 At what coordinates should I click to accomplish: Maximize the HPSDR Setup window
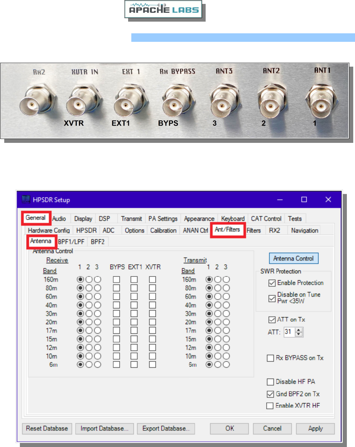coord(304,200)
